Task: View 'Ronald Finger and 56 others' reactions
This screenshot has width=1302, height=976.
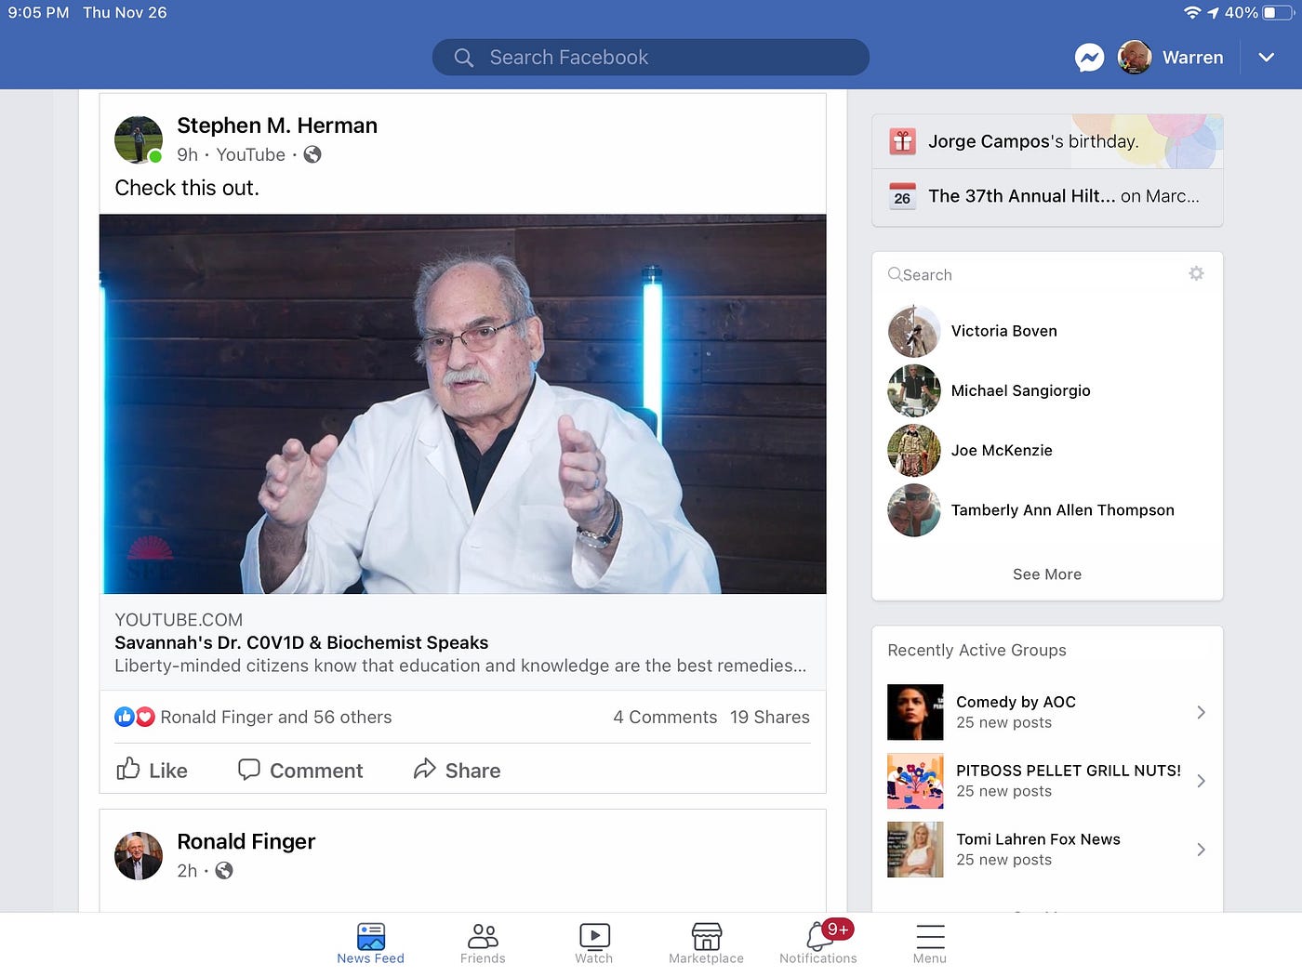Action: (x=276, y=717)
